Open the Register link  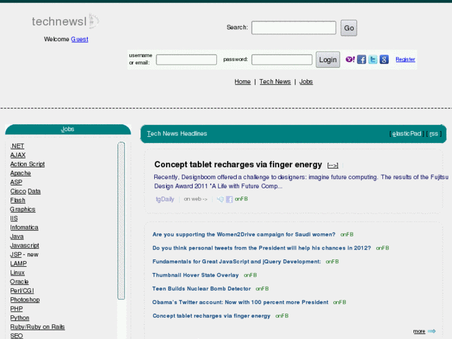click(405, 59)
